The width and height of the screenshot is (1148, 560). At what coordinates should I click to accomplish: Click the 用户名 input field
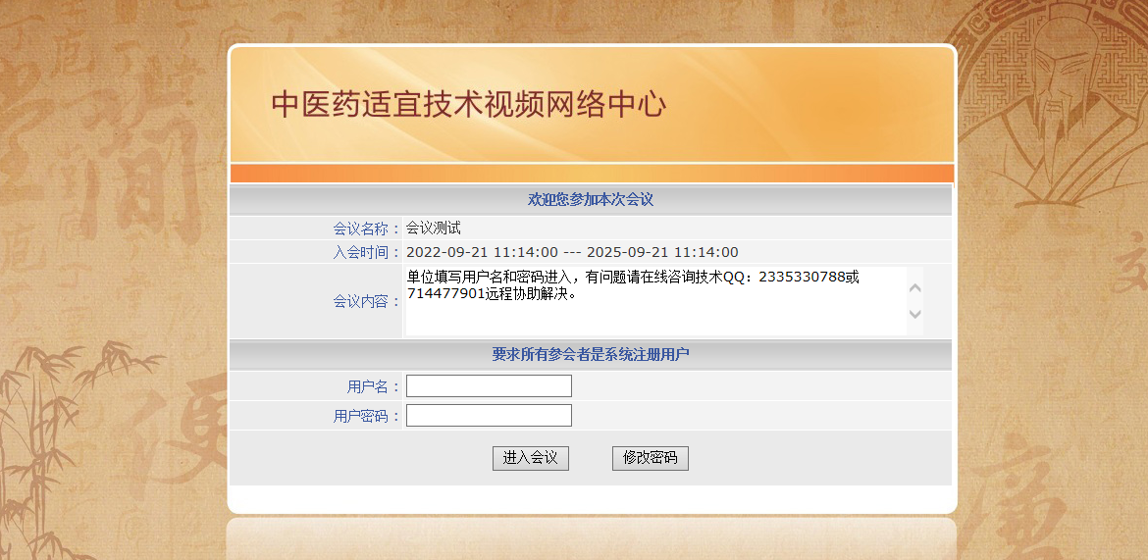[489, 385]
